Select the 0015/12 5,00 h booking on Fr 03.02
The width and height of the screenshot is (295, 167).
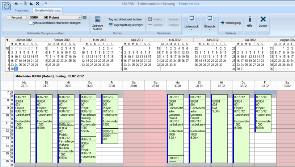coord(263,114)
